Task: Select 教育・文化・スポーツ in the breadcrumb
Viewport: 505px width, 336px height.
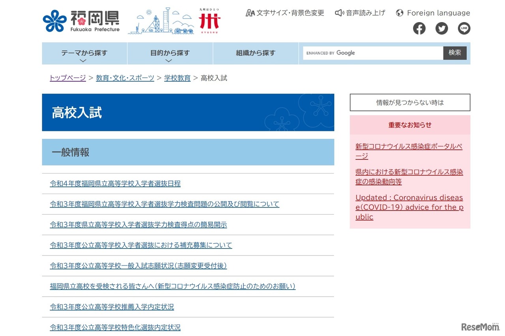Action: (125, 78)
